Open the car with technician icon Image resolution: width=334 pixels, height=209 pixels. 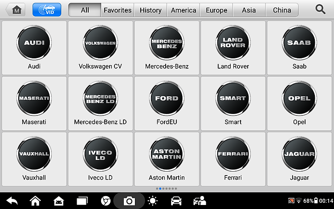tap(200, 201)
